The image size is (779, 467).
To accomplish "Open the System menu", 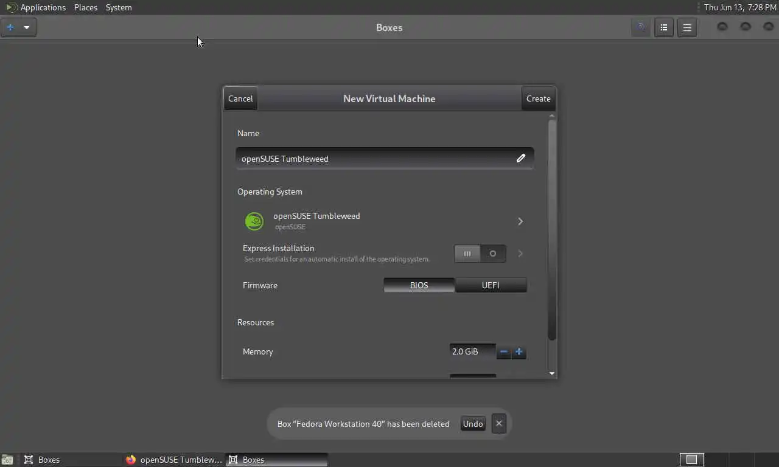I will pos(119,7).
